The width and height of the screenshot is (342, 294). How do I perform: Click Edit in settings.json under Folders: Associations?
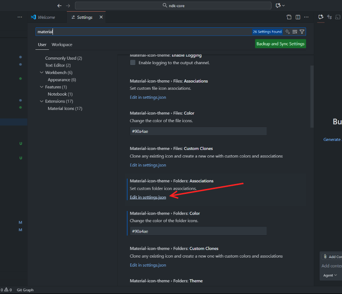148,197
